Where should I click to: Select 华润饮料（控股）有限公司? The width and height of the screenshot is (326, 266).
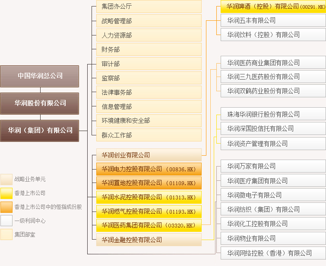tap(273, 35)
